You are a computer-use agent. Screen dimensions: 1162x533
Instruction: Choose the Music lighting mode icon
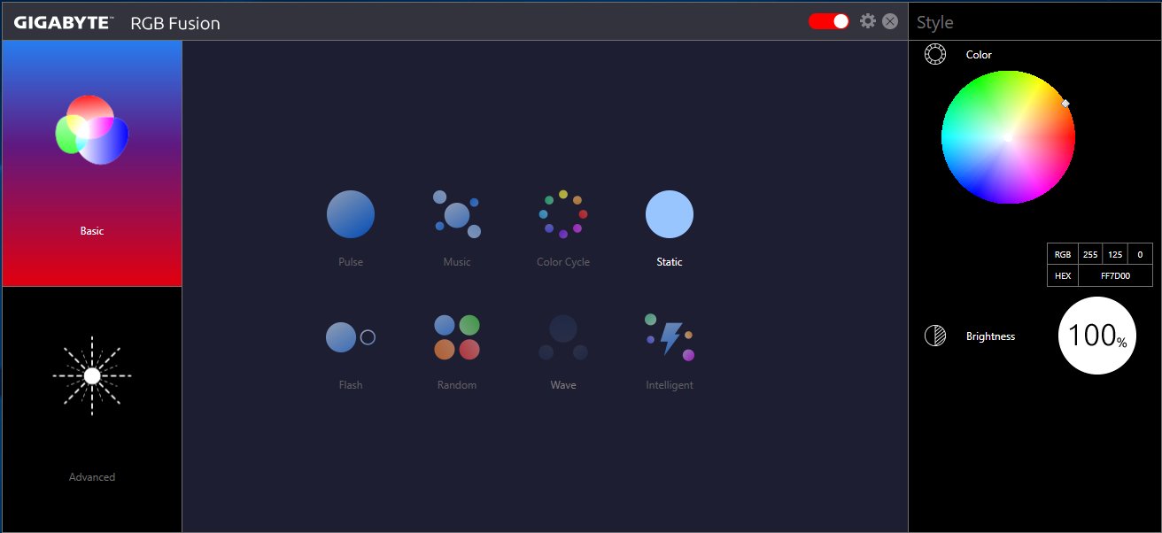(x=457, y=214)
